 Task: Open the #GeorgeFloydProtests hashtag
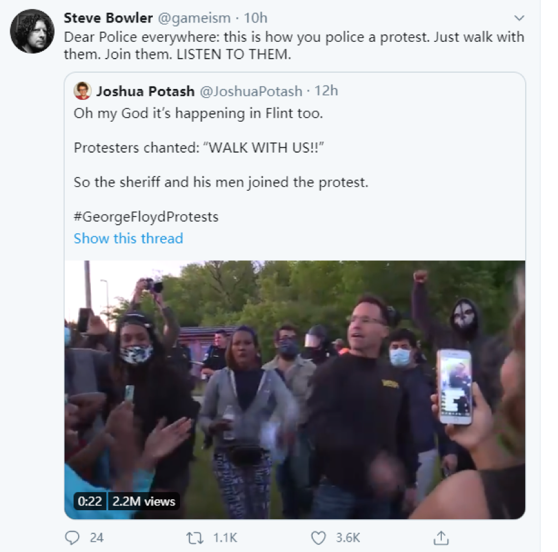click(x=146, y=216)
